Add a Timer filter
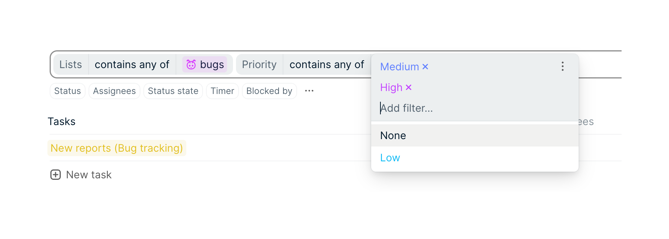The width and height of the screenshot is (669, 239). pyautogui.click(x=222, y=91)
